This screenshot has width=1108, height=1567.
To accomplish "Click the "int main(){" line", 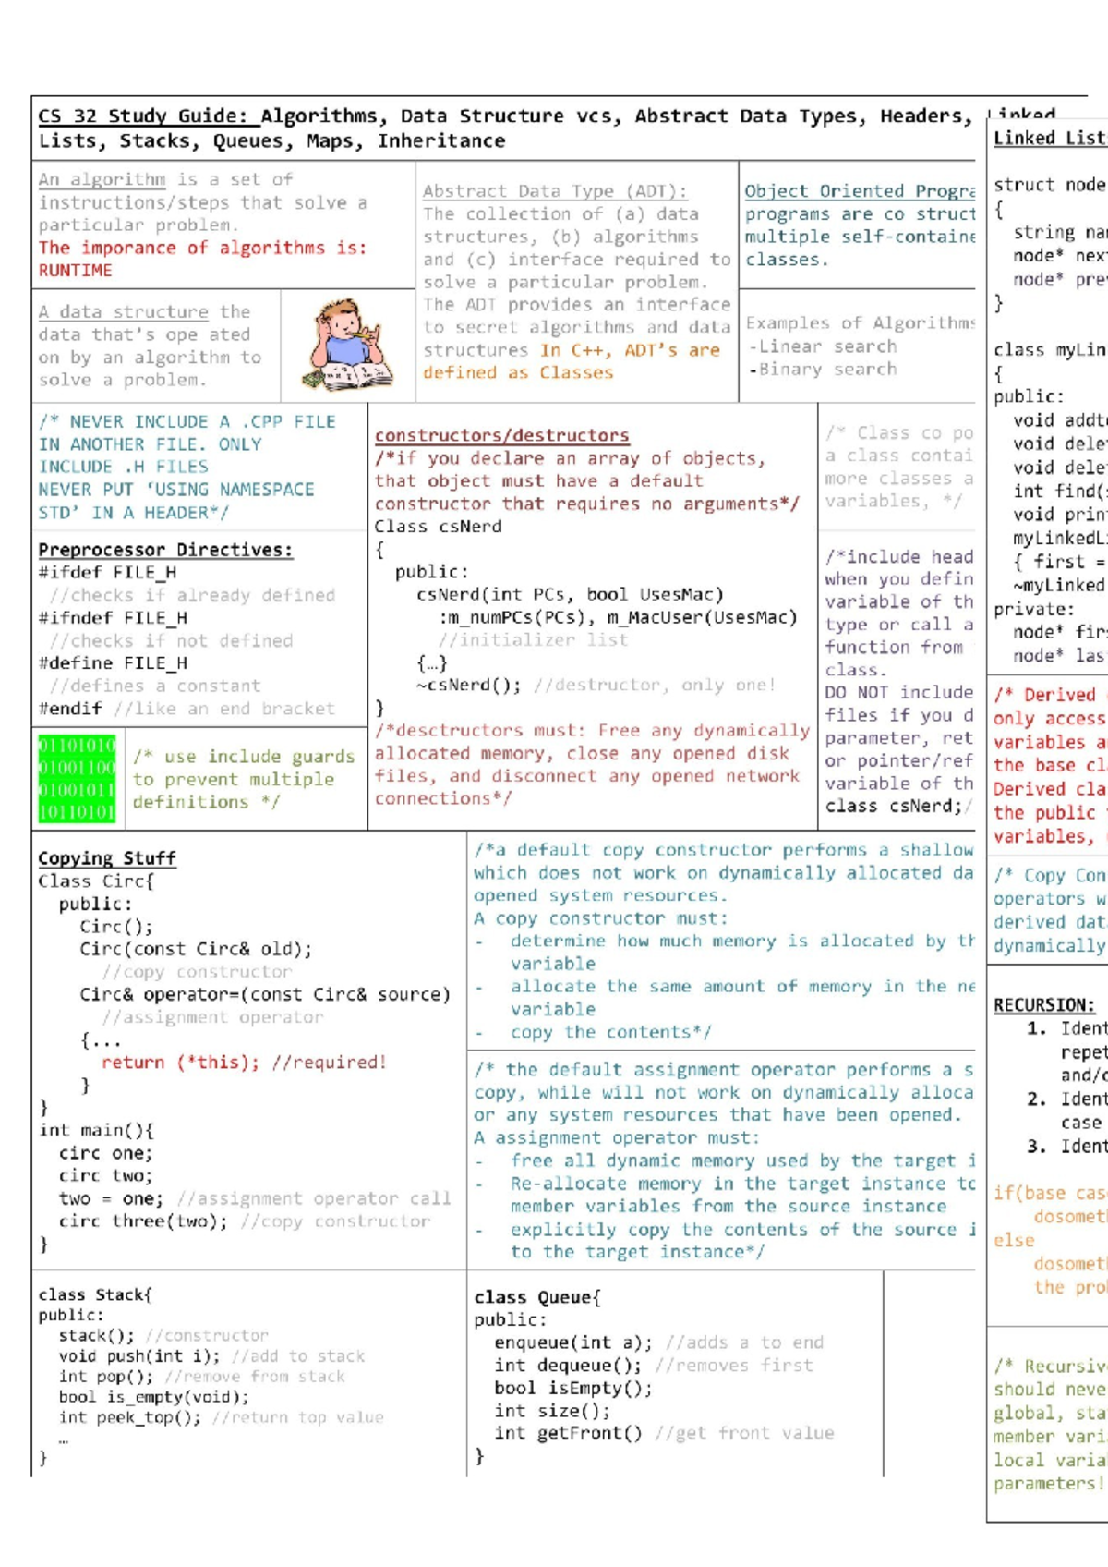I will click(96, 1130).
